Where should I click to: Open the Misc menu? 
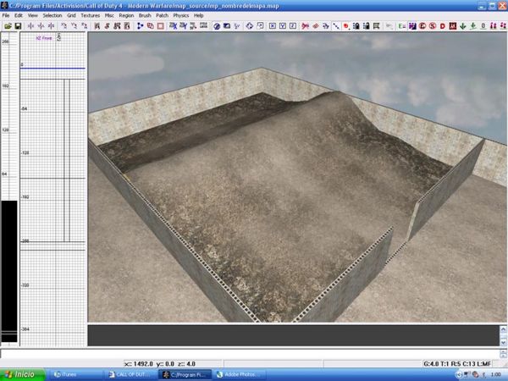[109, 15]
